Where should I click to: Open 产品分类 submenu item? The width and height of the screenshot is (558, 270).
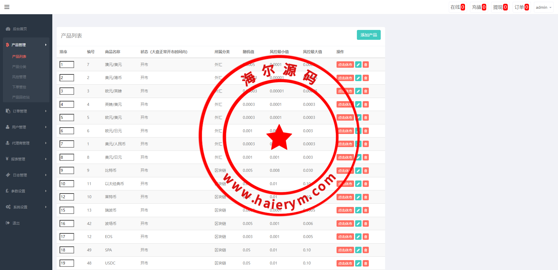click(x=19, y=67)
